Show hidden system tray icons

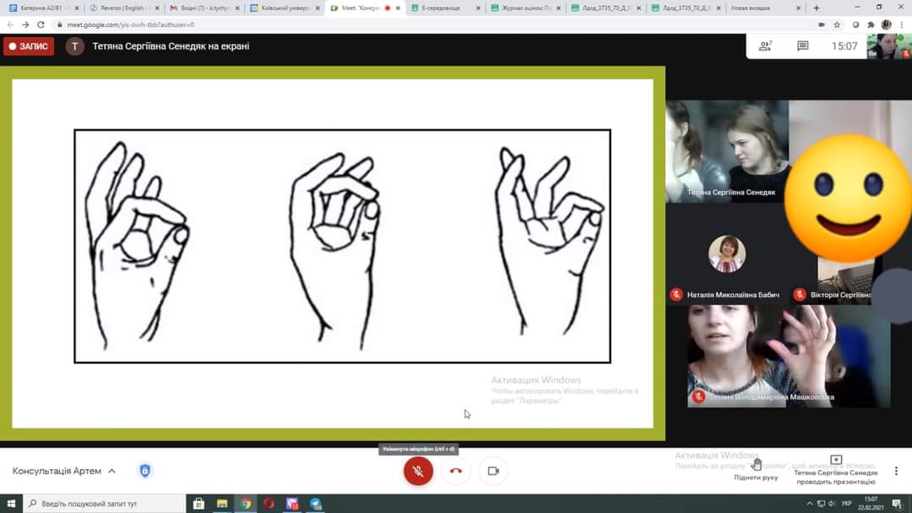[x=810, y=504]
